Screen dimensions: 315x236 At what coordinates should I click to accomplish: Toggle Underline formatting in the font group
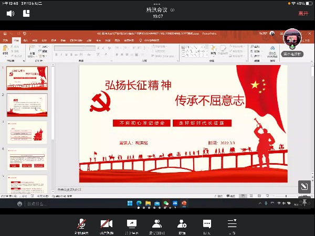tap(66, 55)
